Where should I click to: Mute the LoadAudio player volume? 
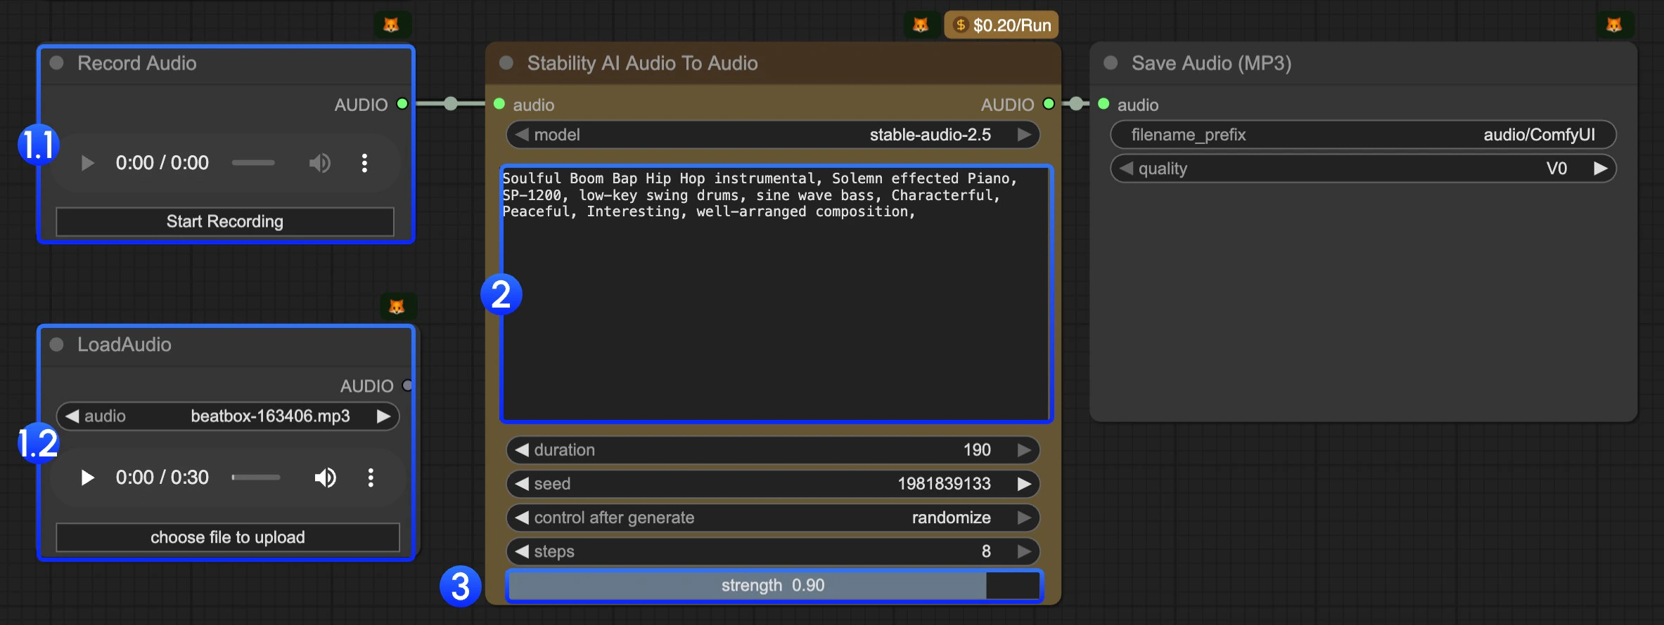(x=325, y=478)
